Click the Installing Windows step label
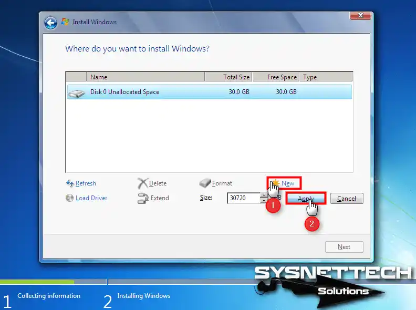Screen dimensions: 416x310 [144, 296]
